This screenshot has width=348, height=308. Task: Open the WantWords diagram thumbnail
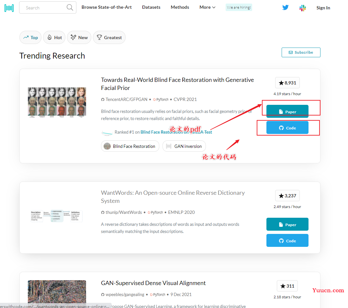[x=57, y=216]
